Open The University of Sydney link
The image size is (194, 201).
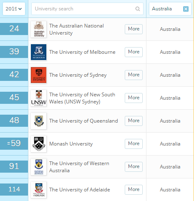(78, 75)
